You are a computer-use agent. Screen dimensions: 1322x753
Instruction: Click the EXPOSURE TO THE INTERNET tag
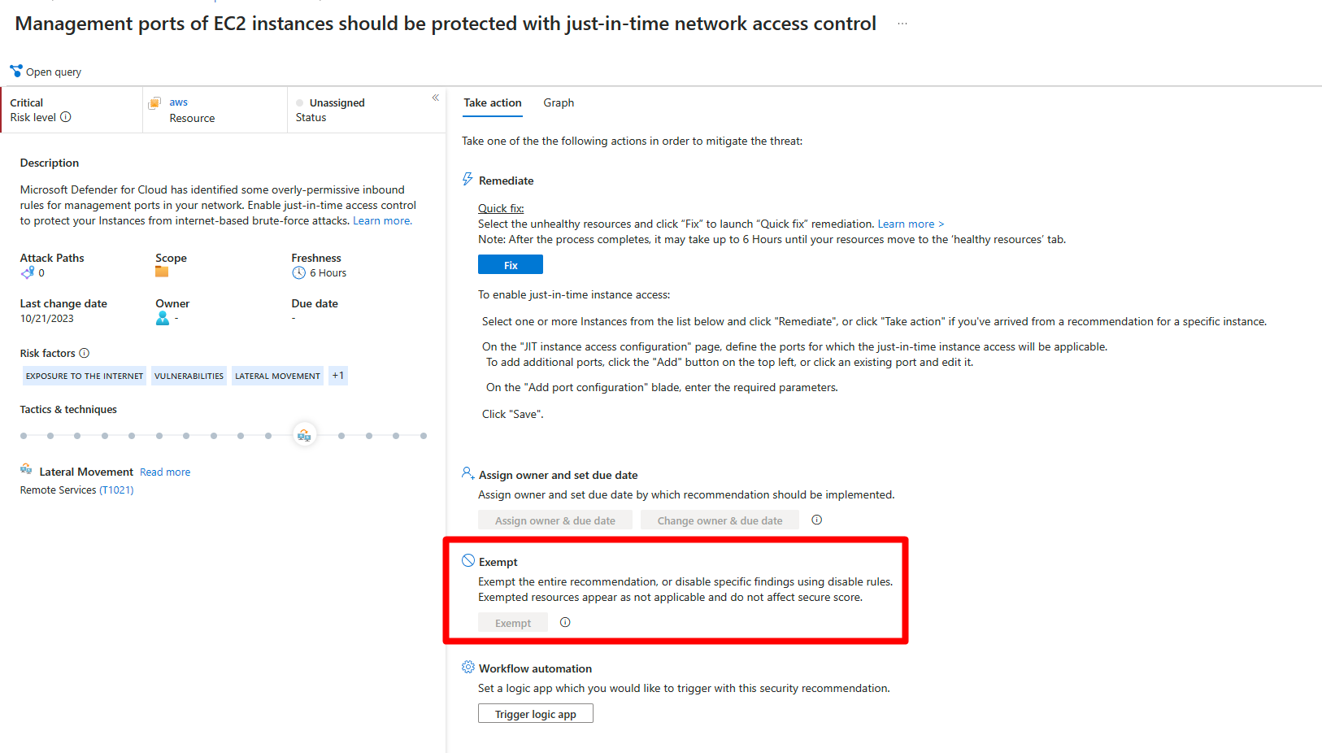coord(85,376)
